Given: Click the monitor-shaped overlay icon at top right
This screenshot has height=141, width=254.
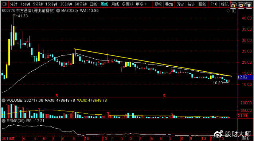Looking at the screenshot, I should [241, 6].
